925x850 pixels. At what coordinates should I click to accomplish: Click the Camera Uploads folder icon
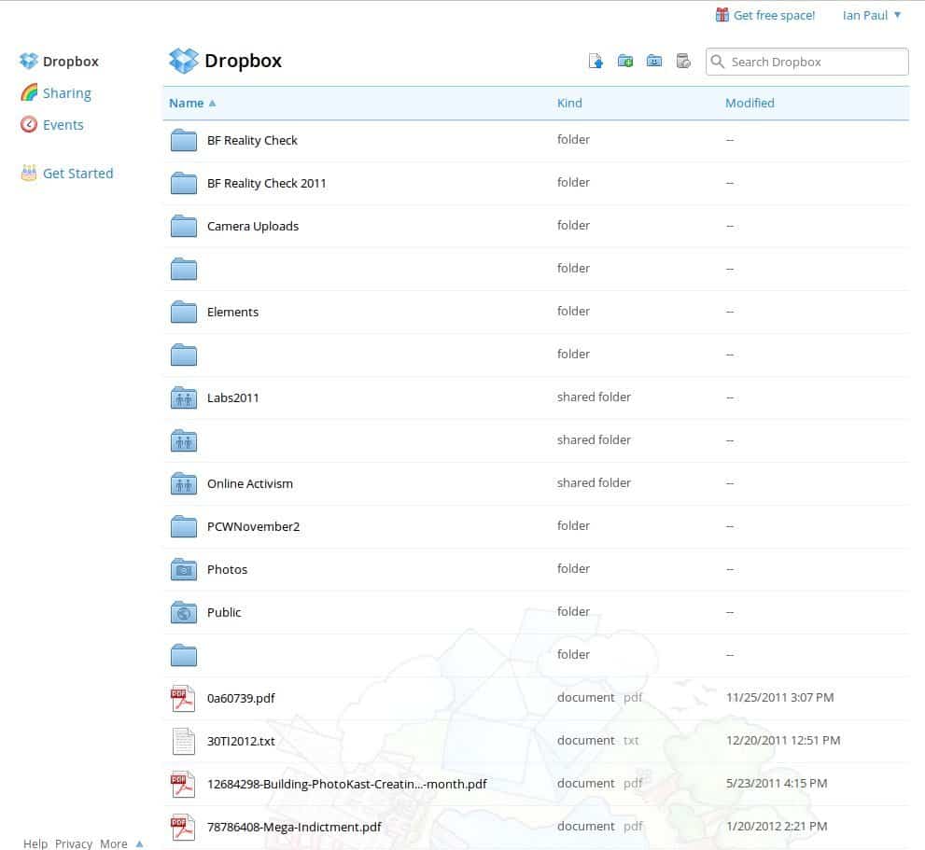184,226
